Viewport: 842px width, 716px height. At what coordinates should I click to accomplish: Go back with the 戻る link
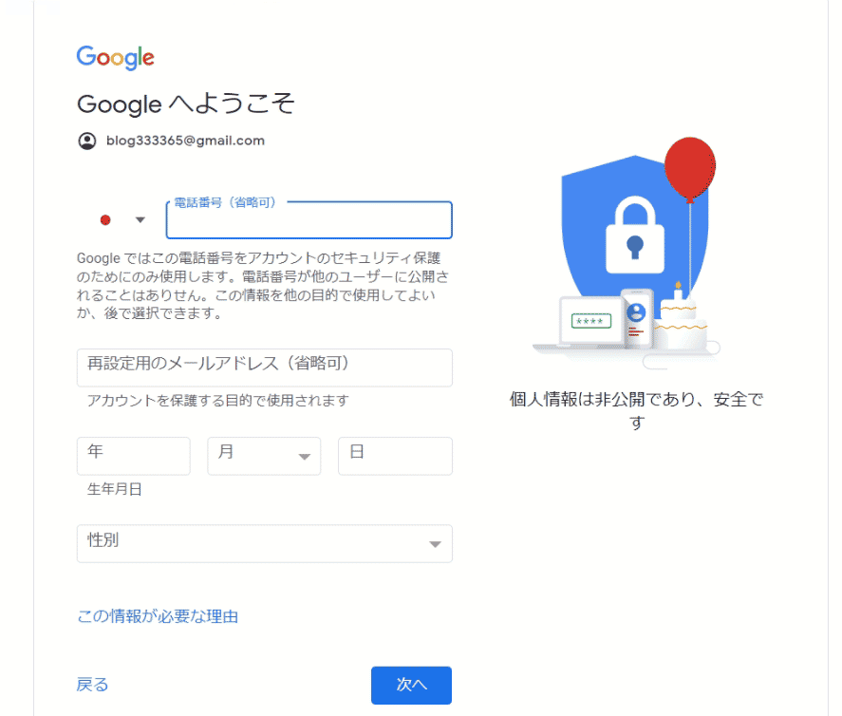(92, 685)
